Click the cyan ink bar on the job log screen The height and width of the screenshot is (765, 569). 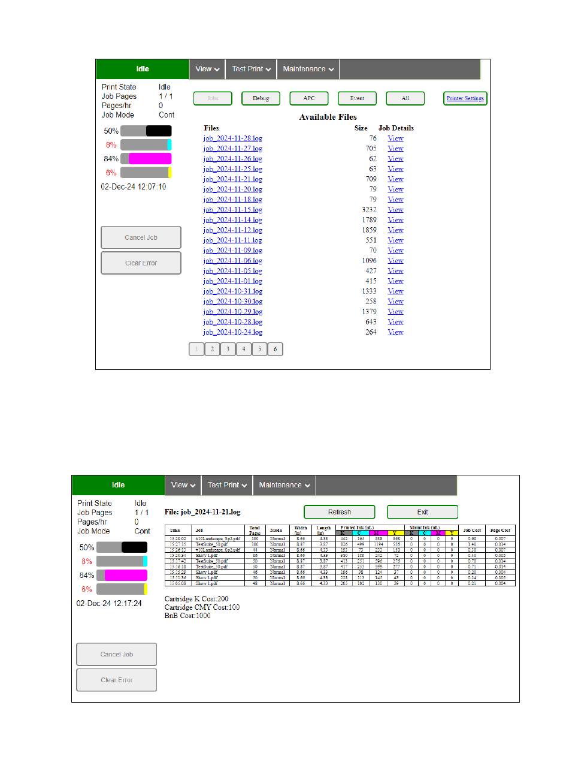click(x=122, y=561)
